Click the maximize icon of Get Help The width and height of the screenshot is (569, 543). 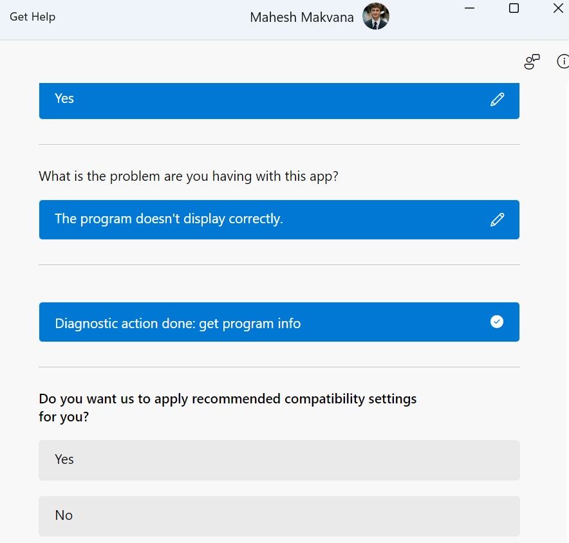coord(513,8)
